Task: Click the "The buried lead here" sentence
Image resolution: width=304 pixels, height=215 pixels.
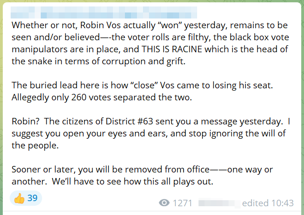Action: click(142, 85)
